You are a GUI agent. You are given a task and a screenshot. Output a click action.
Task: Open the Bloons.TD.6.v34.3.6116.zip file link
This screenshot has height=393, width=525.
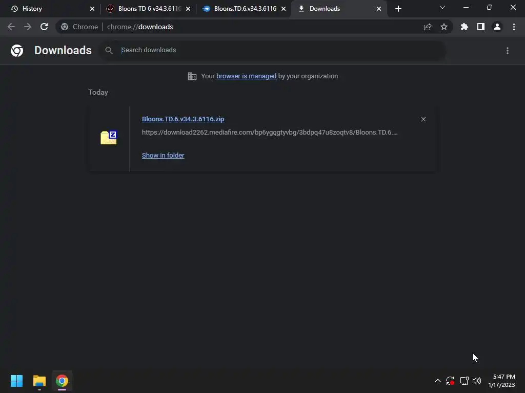pos(183,119)
